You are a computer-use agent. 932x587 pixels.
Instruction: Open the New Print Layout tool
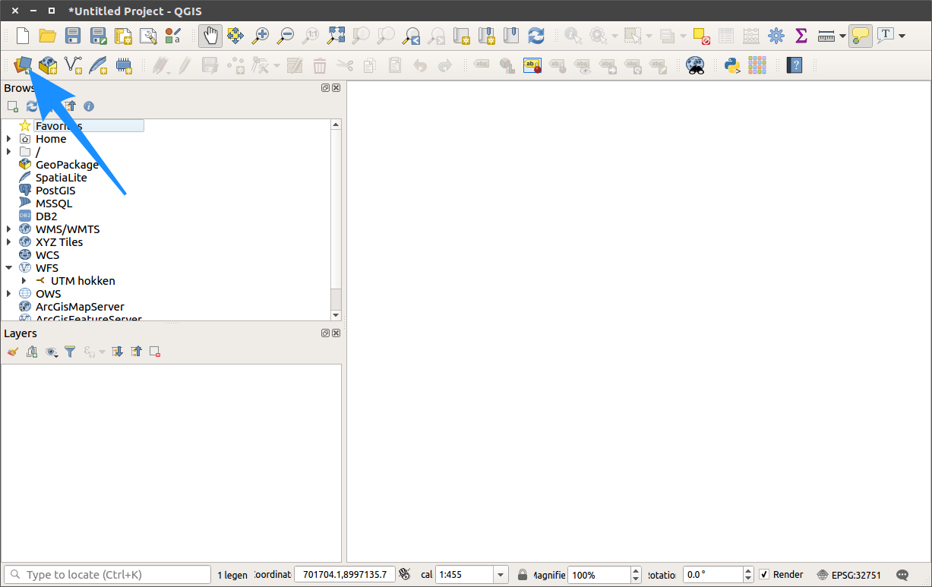click(123, 35)
